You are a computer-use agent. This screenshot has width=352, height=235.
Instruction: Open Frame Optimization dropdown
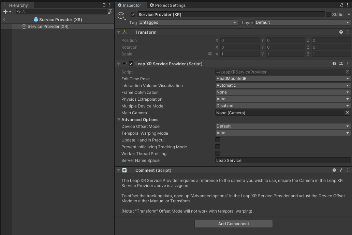point(283,92)
